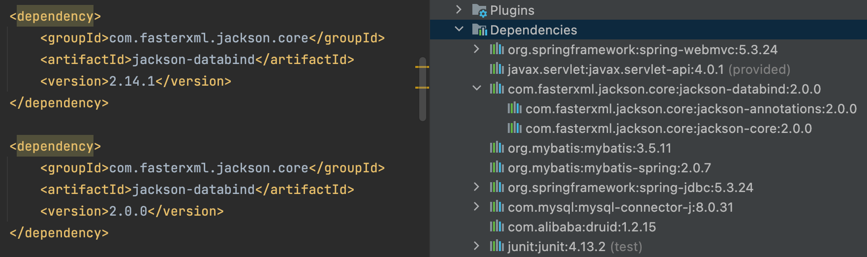Place cursor in version 2.14.1 text
This screenshot has height=257, width=867.
pyautogui.click(x=132, y=81)
